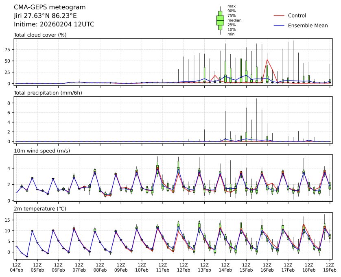Select the Total precipitation (mm/6h) panel title
This screenshot has height=277, width=341.
tap(48, 93)
